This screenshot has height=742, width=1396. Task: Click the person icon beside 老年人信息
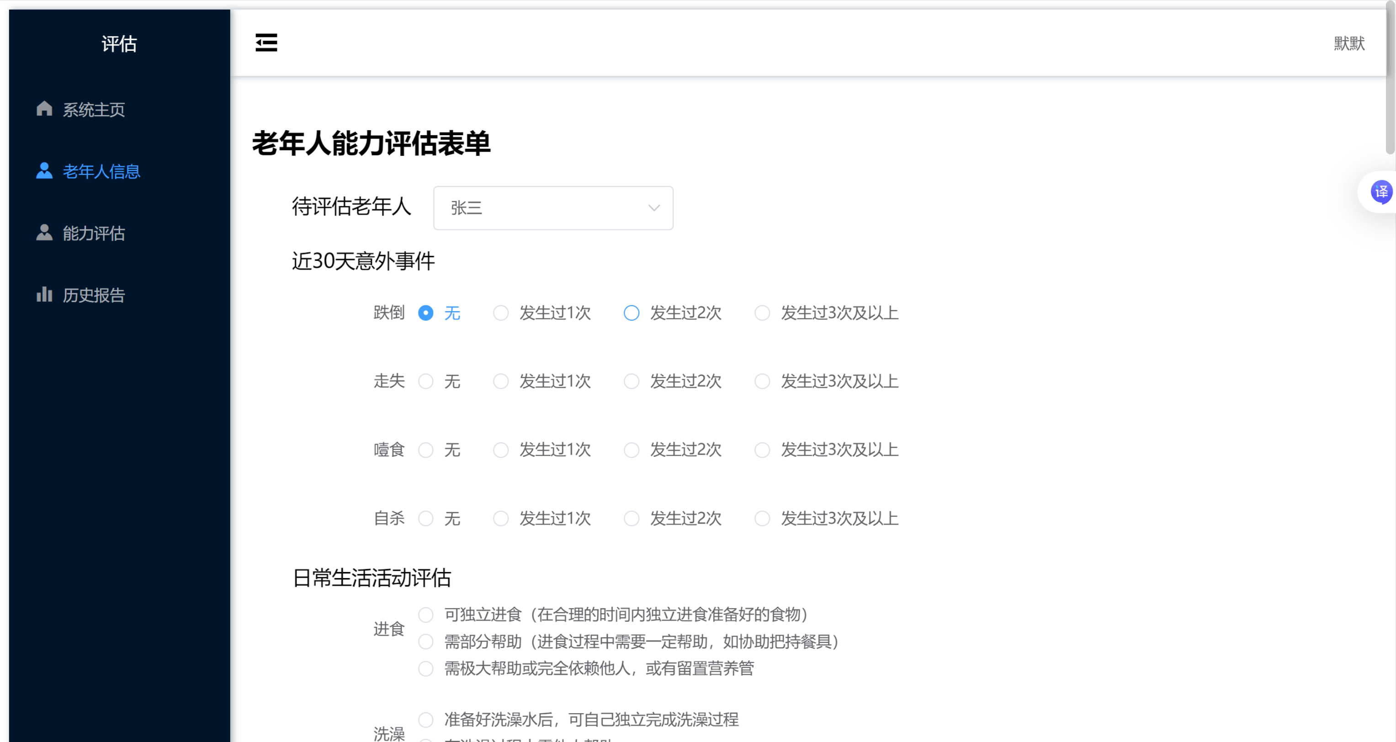[x=44, y=171]
